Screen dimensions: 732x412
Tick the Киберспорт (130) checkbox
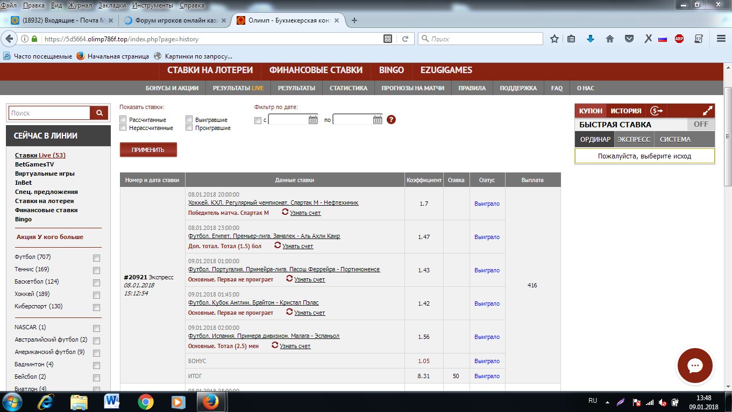click(x=97, y=307)
